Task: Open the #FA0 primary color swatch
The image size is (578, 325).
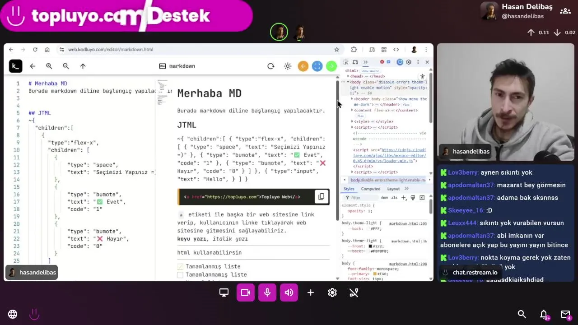Action: 374,274
